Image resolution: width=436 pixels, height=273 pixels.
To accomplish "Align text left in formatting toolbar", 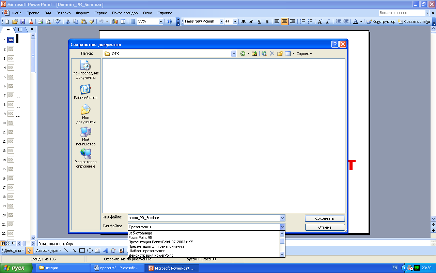I will click(277, 21).
